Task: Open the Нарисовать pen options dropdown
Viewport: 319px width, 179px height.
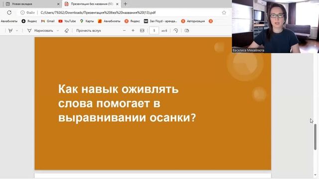Action: tap(58, 30)
